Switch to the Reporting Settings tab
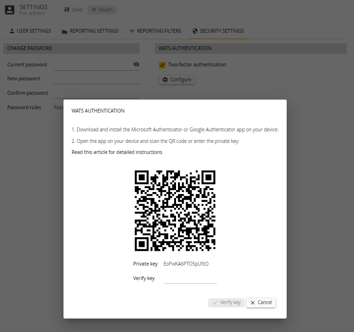The height and width of the screenshot is (332, 354). 90,31
